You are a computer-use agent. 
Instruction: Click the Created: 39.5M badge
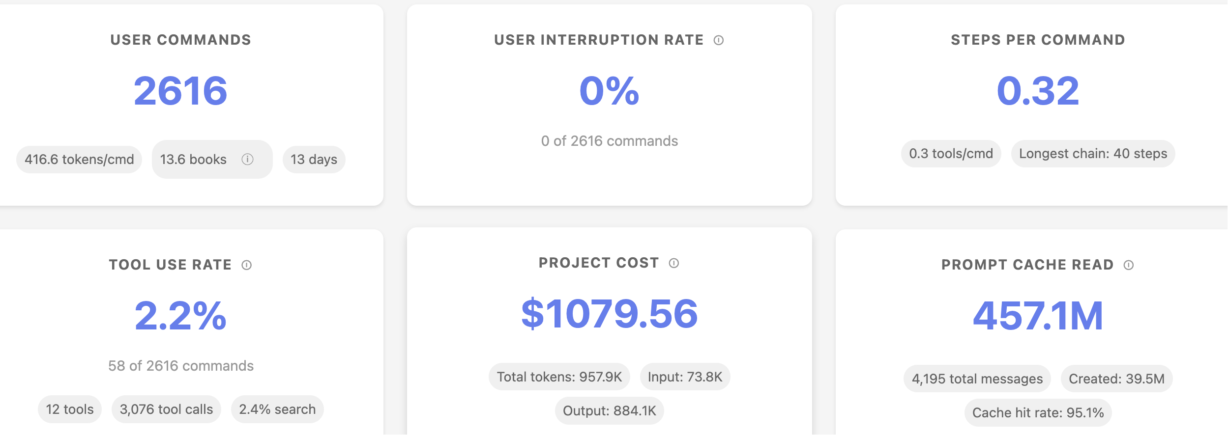pyautogui.click(x=1116, y=379)
